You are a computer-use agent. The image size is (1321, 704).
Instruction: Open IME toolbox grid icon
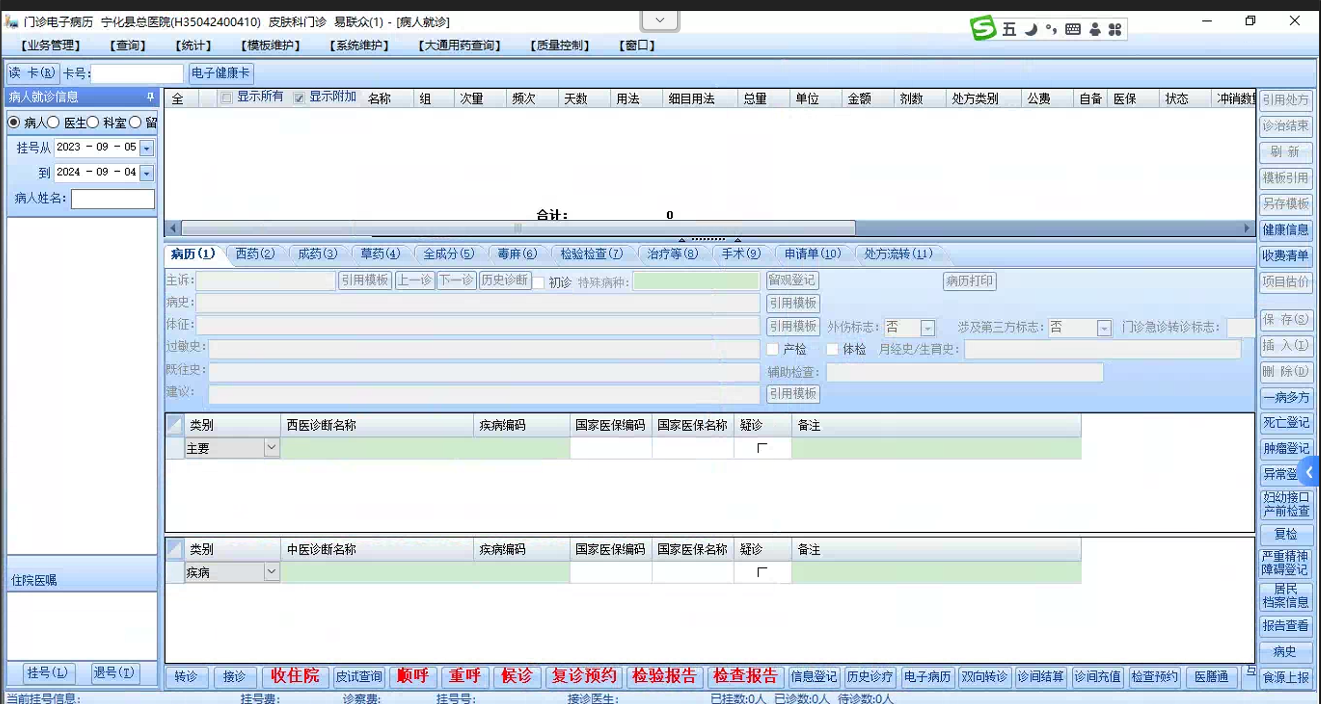click(x=1115, y=29)
